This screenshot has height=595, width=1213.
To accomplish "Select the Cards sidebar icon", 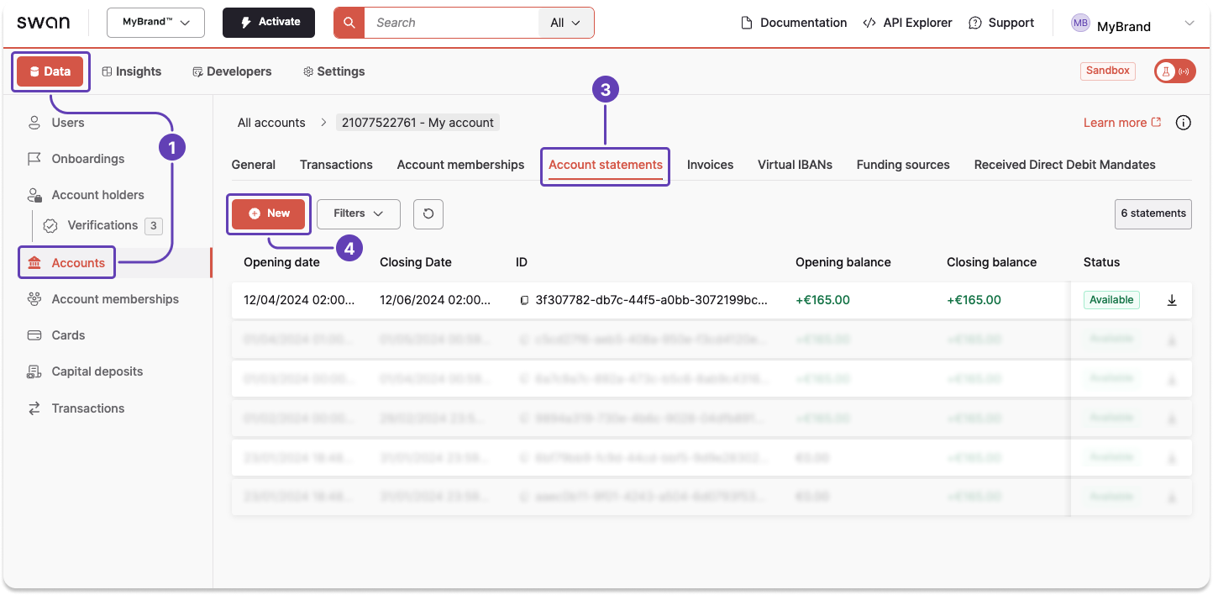I will pos(34,334).
